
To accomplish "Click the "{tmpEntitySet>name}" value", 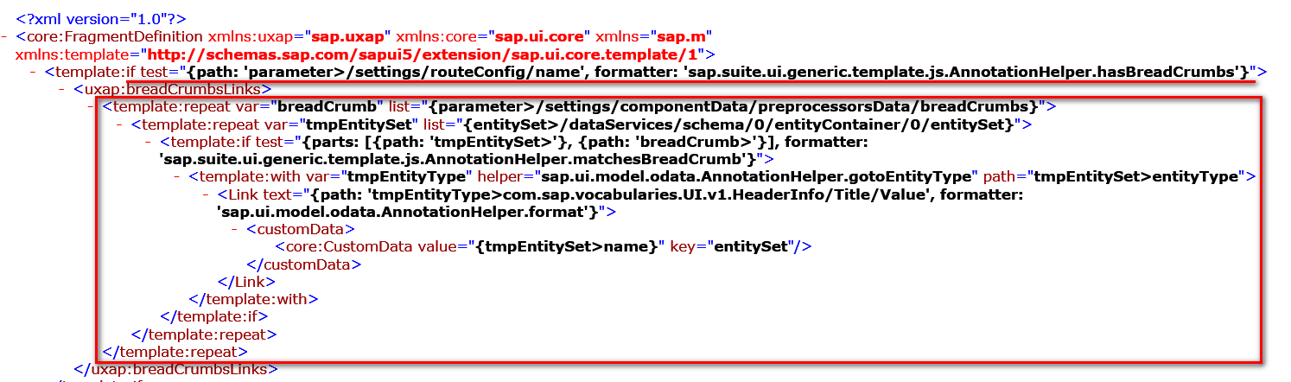I will [564, 246].
